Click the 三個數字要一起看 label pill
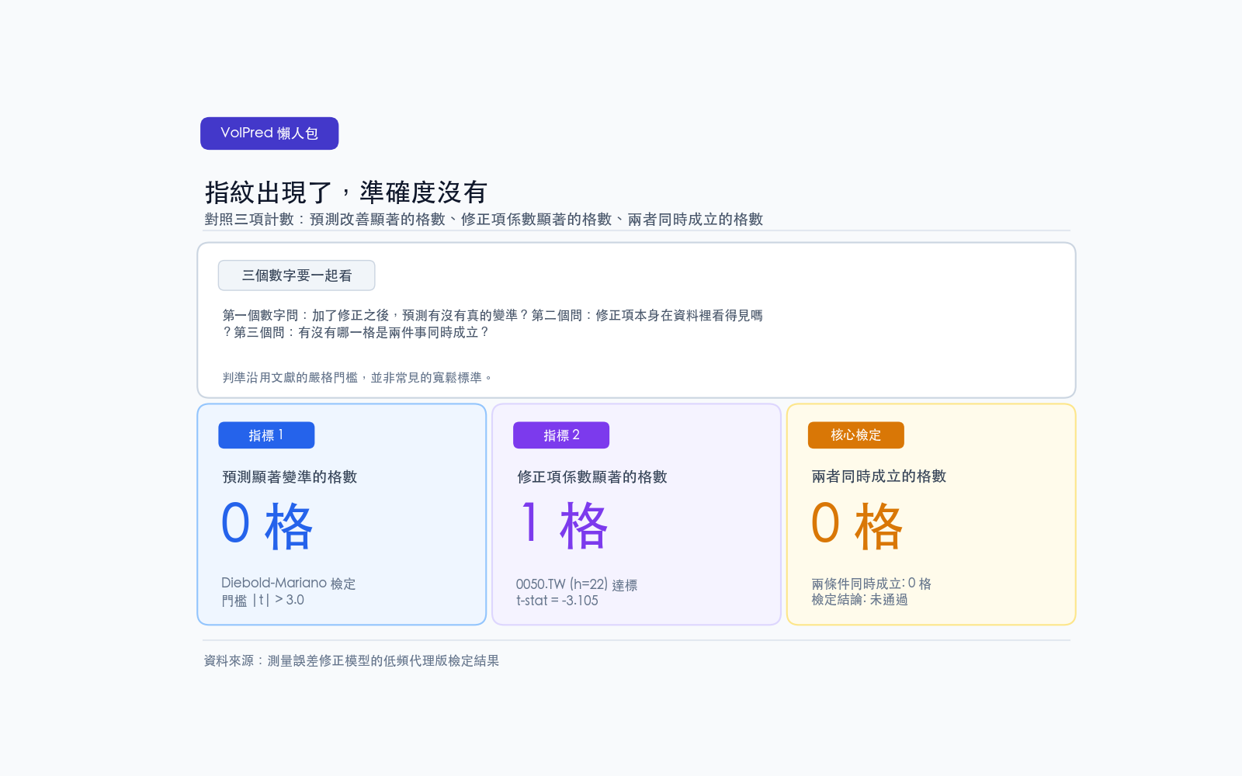The image size is (1242, 776). (297, 275)
